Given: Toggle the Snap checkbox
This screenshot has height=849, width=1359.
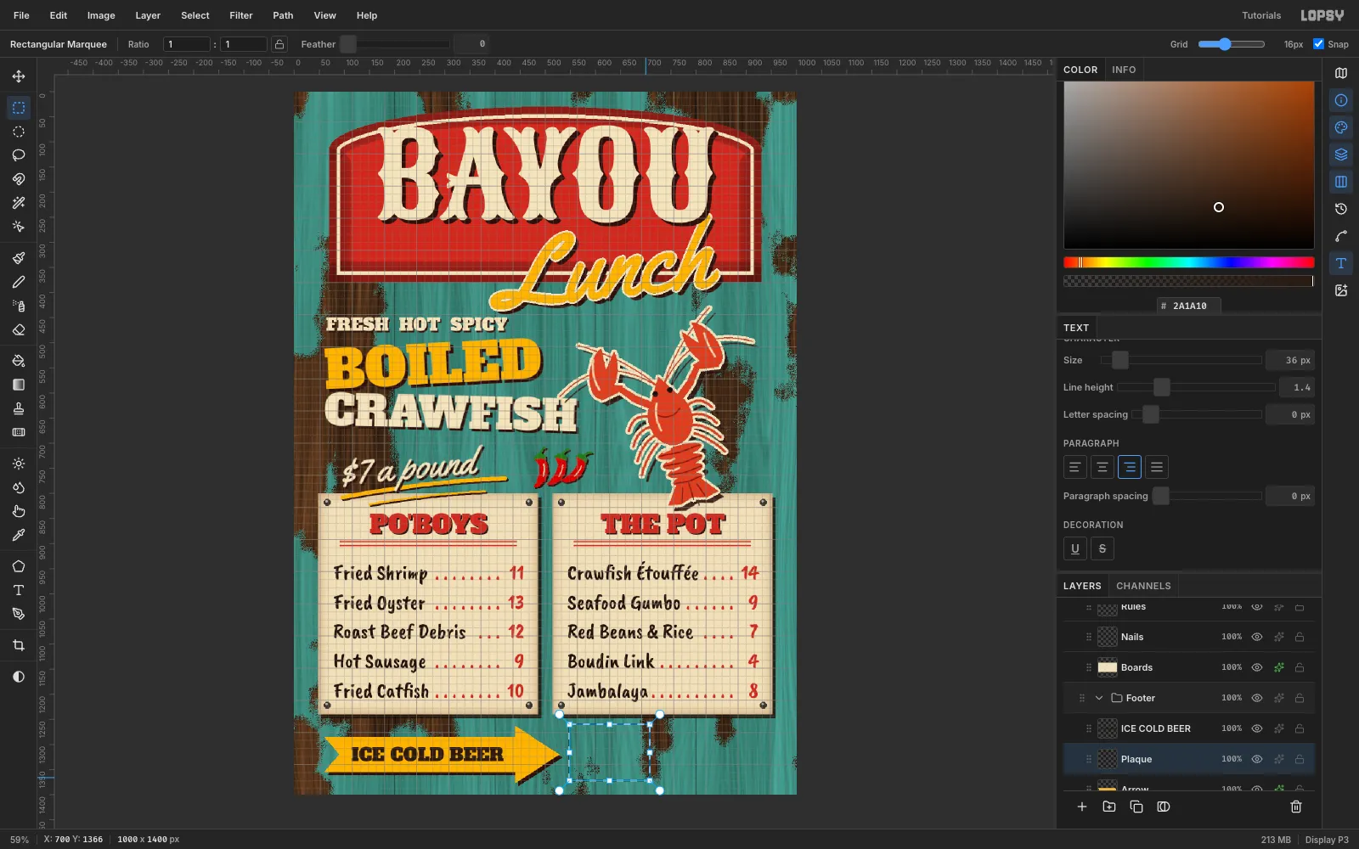Looking at the screenshot, I should click(x=1318, y=44).
